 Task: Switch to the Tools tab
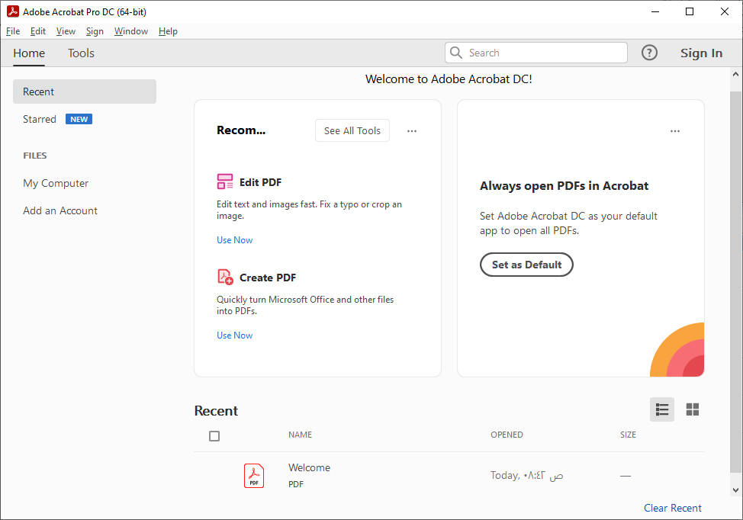click(x=81, y=53)
